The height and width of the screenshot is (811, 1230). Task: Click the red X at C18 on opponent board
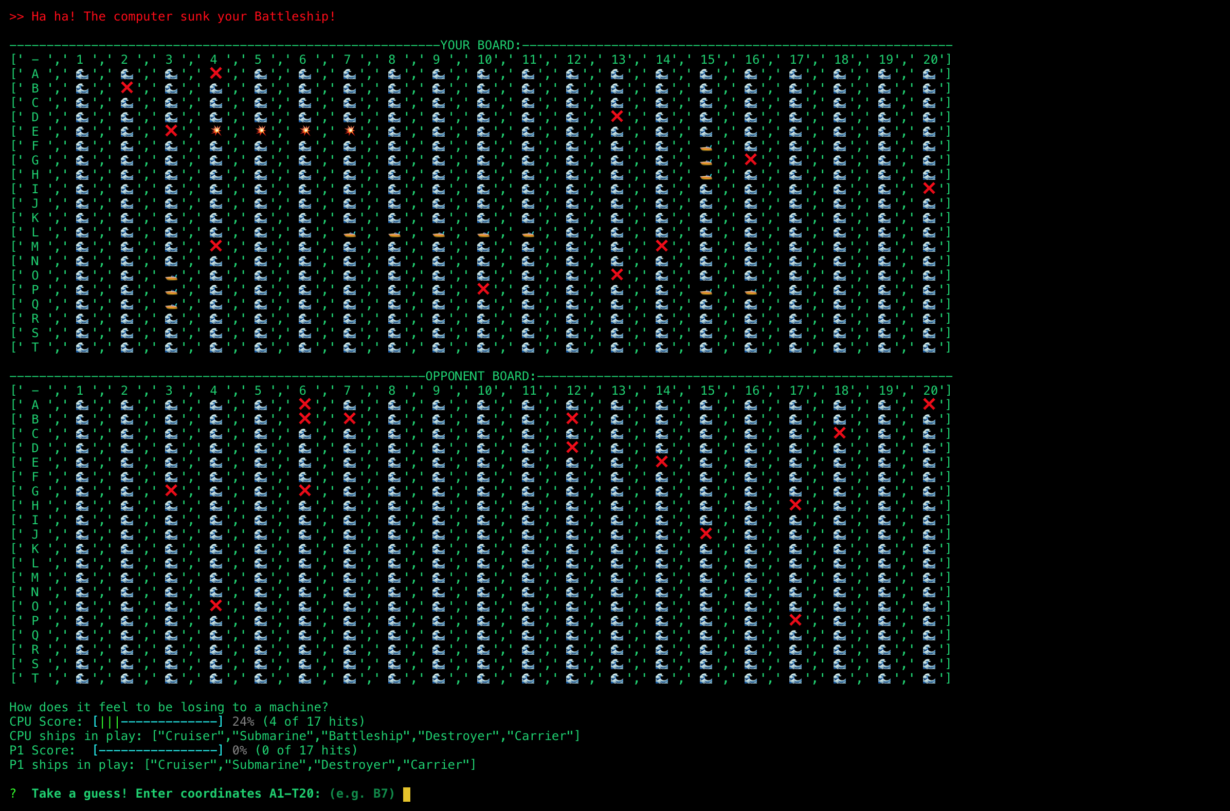pos(839,432)
